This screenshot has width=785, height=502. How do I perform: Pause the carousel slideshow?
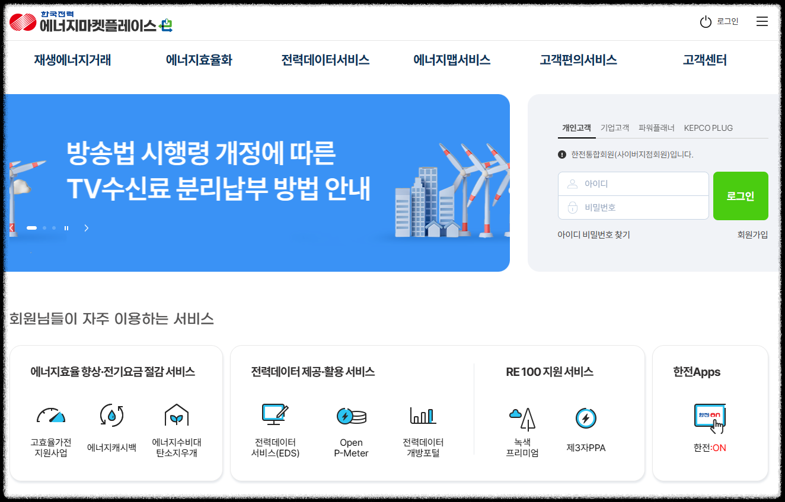(66, 227)
